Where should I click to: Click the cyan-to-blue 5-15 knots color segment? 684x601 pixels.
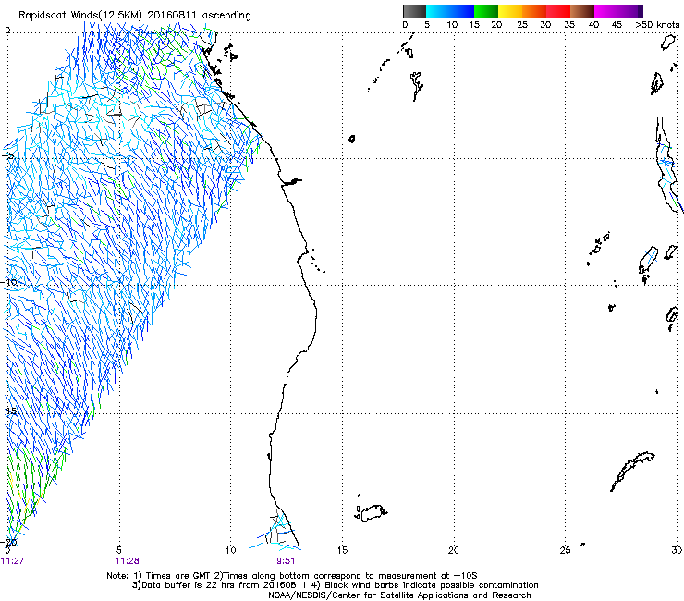point(450,11)
